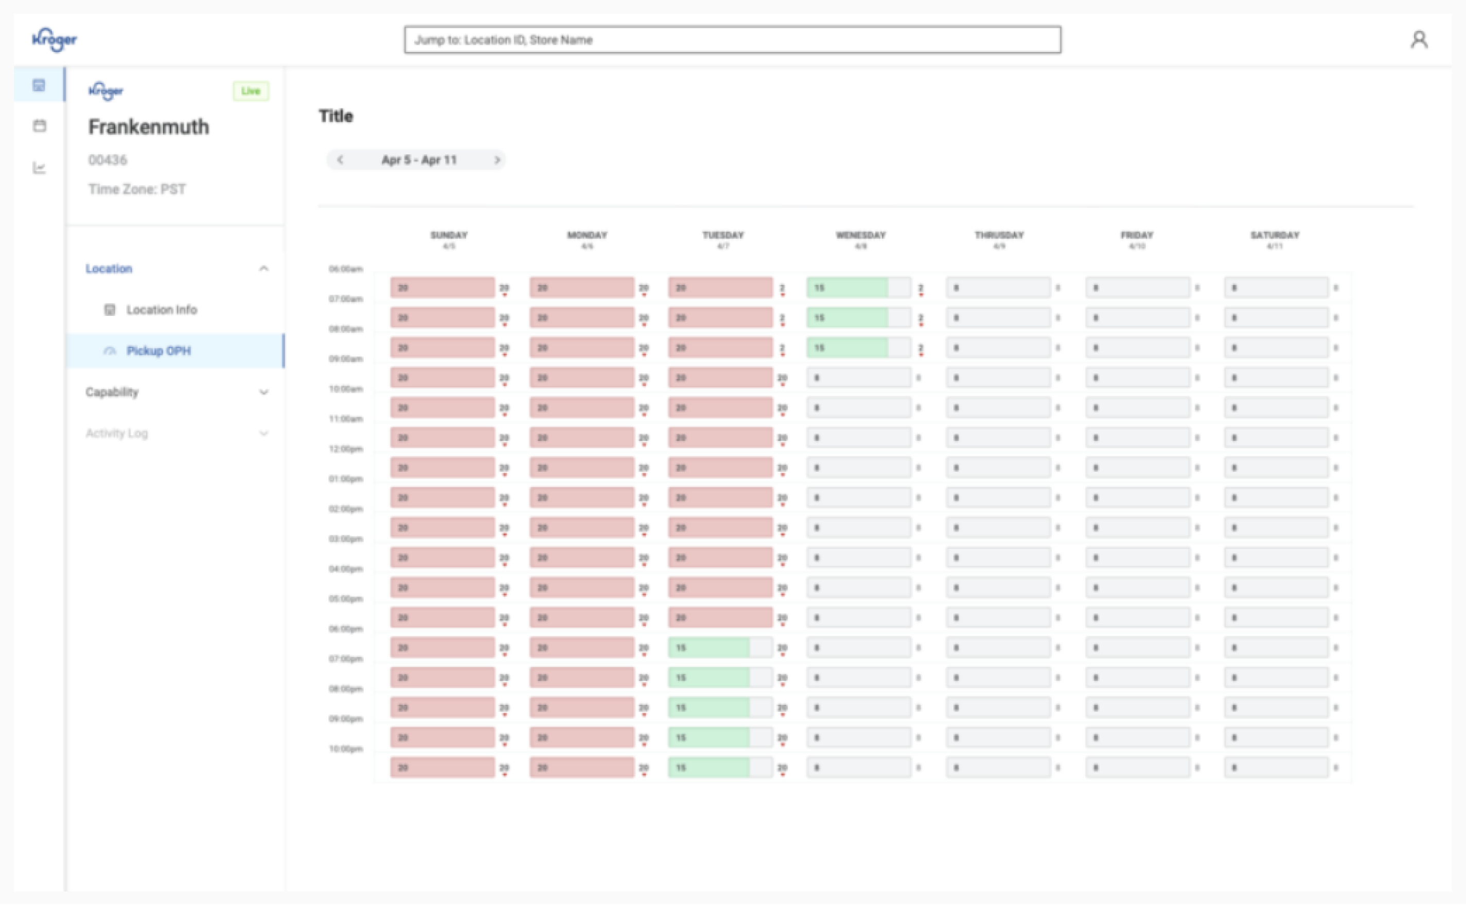Go to next week arrow
This screenshot has height=906, width=1466.
point(497,160)
